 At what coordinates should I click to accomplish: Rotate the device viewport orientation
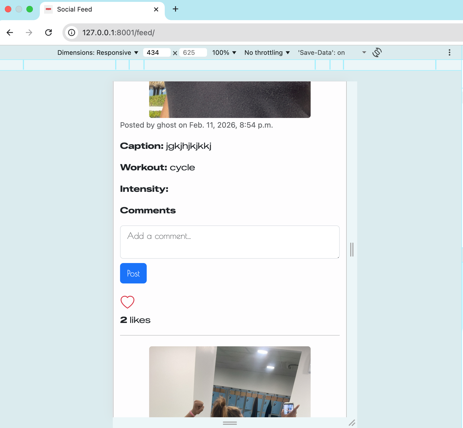click(377, 52)
